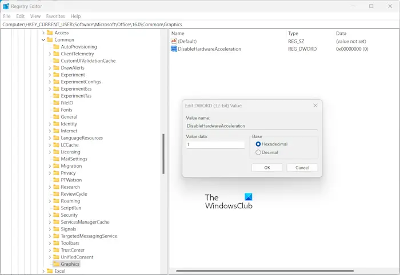Image resolution: width=400 pixels, height=275 pixels.
Task: Click the ScriptRun folder icon
Action: coord(56,208)
